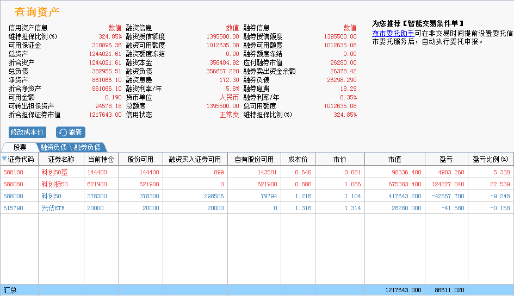Screen dimensions: 514x296
Task: Click the 市价 column header
Action: click(339, 159)
